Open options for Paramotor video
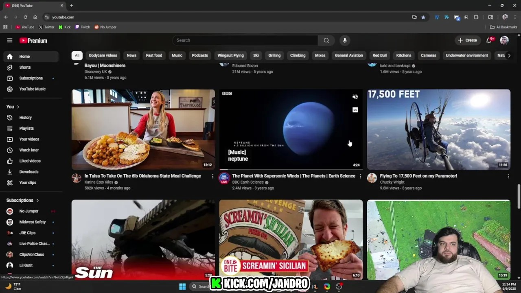The image size is (521, 293). coord(508,176)
